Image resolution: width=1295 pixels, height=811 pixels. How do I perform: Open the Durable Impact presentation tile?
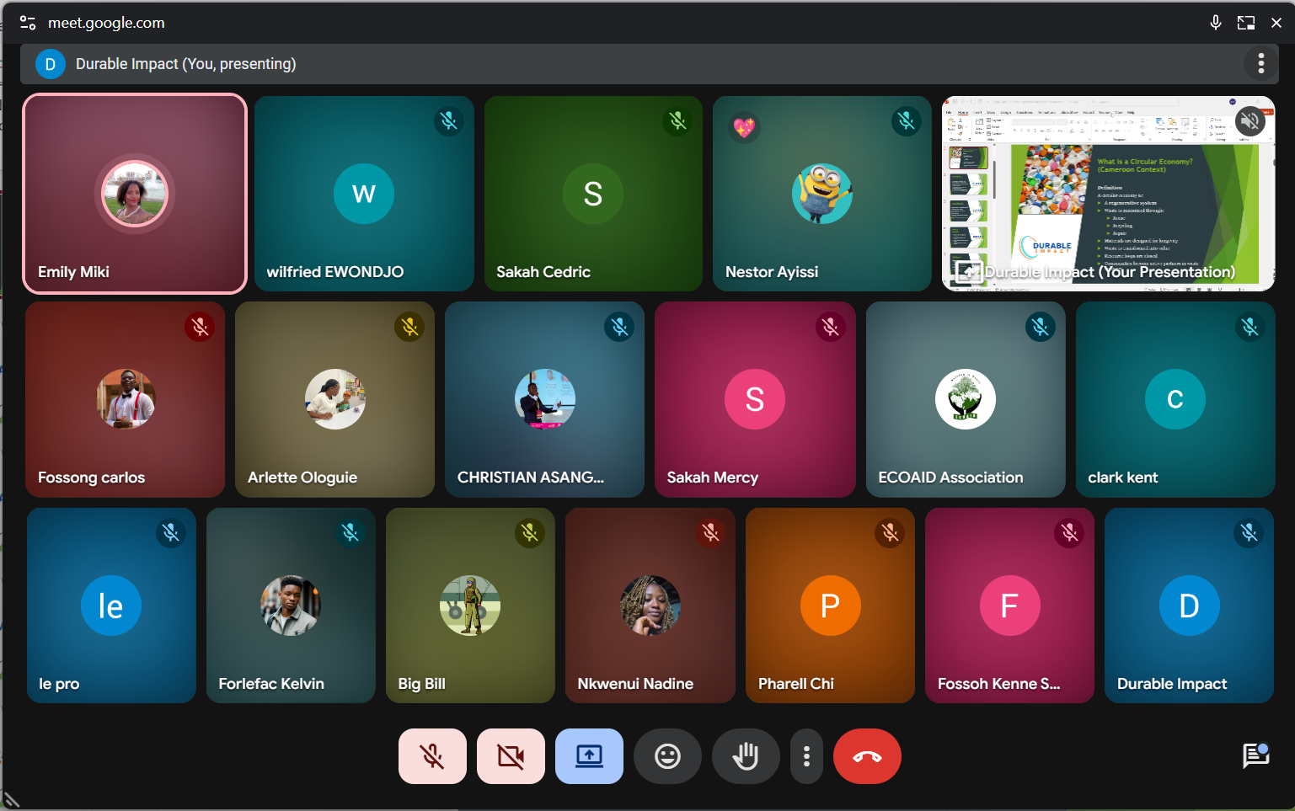click(1107, 194)
